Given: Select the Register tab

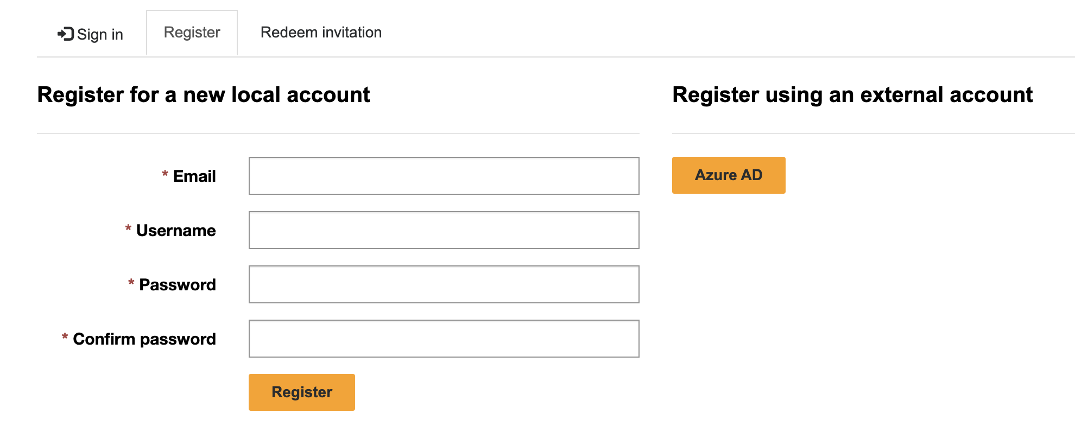Looking at the screenshot, I should tap(192, 33).
